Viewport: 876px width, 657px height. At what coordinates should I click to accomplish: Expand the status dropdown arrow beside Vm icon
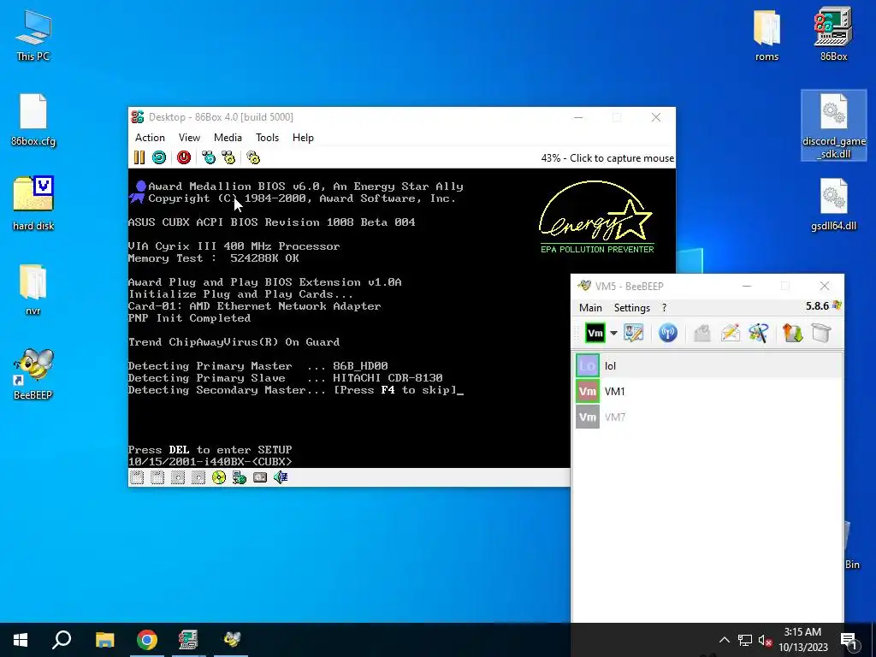[x=613, y=334]
